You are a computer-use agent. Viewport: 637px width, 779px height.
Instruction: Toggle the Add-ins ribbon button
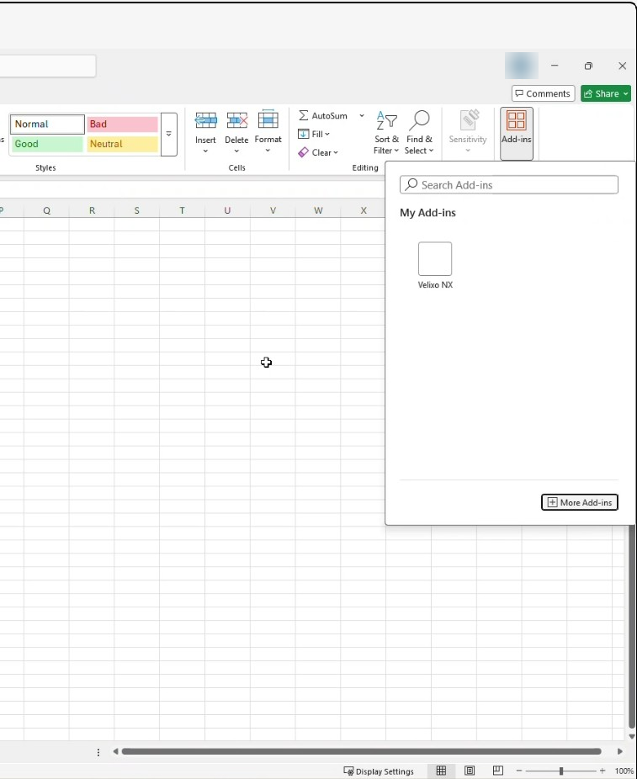click(517, 133)
